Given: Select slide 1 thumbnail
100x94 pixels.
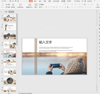Looking at the screenshot, I should pyautogui.click(x=10, y=18).
